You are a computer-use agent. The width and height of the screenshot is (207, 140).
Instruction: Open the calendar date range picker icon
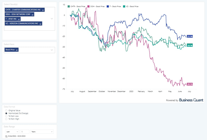[6, 136]
